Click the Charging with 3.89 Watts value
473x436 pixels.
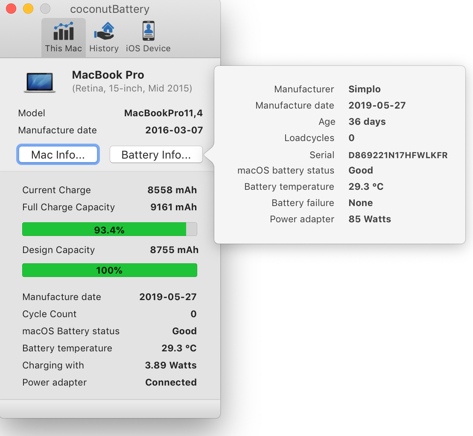[171, 365]
